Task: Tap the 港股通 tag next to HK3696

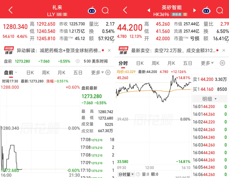Action: (176, 14)
